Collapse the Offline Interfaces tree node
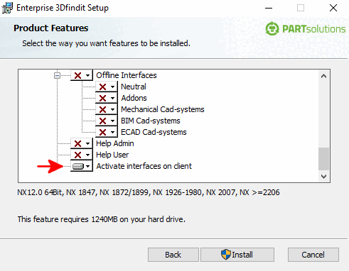 tap(57, 76)
